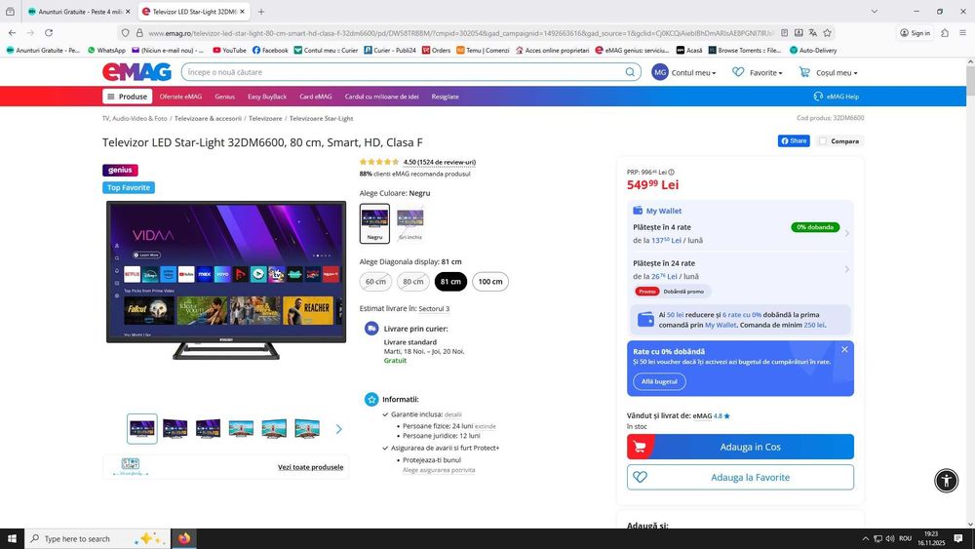This screenshot has width=975, height=549.
Task: Click the search magnifier icon in eMAG search bar
Action: click(630, 72)
